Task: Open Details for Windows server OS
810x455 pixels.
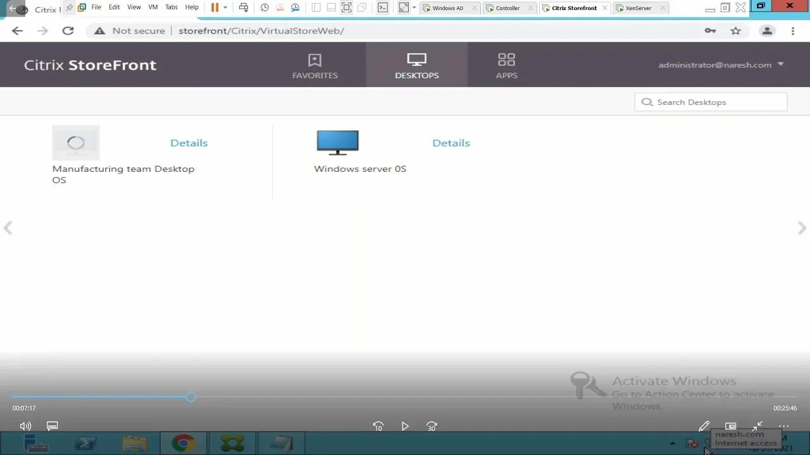Action: [x=451, y=143]
